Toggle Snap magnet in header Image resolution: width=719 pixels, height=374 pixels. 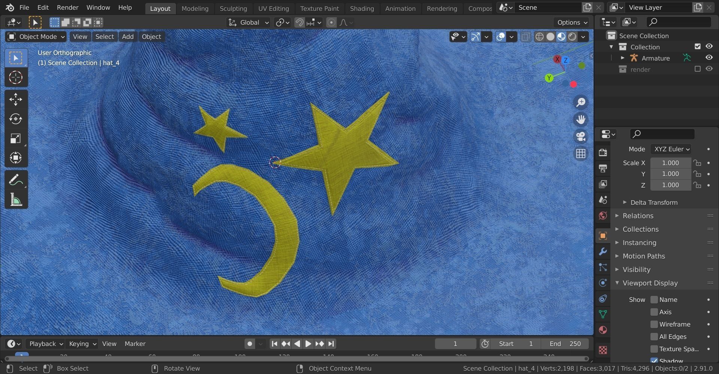(x=299, y=22)
